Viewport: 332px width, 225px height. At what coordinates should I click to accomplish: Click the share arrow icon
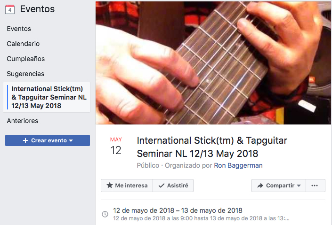(x=260, y=186)
